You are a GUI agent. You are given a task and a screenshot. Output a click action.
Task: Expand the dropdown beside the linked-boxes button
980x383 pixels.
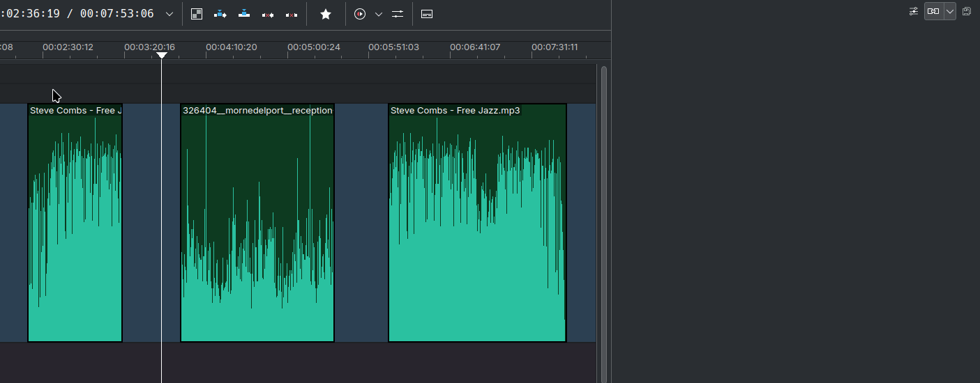950,11
